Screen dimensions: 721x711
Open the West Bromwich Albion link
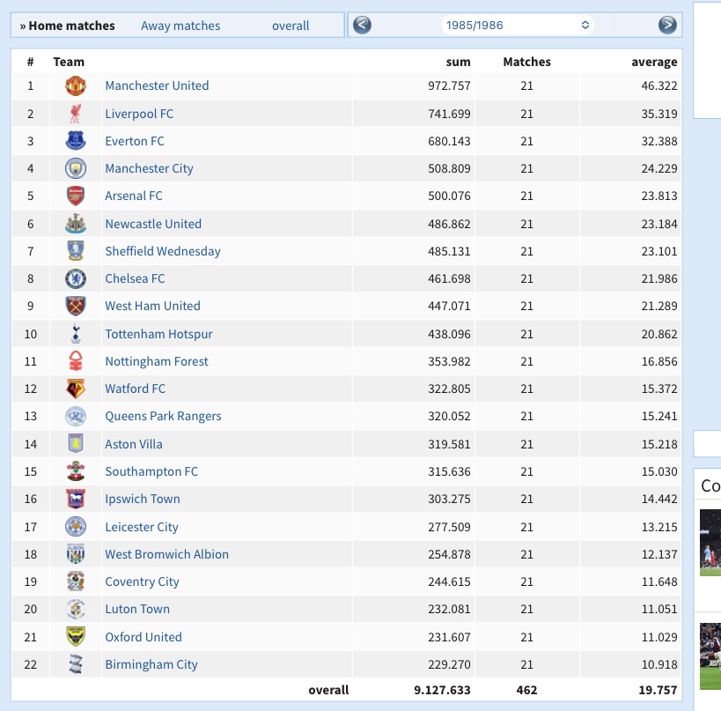(x=166, y=554)
